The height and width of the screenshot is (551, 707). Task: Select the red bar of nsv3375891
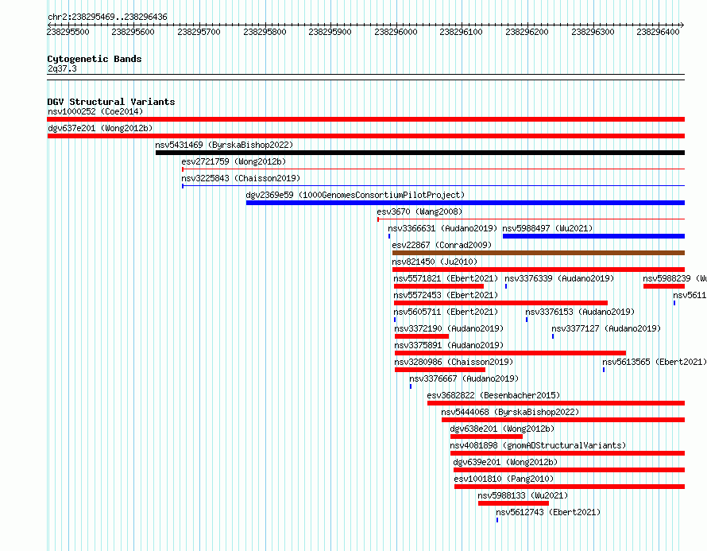511,353
